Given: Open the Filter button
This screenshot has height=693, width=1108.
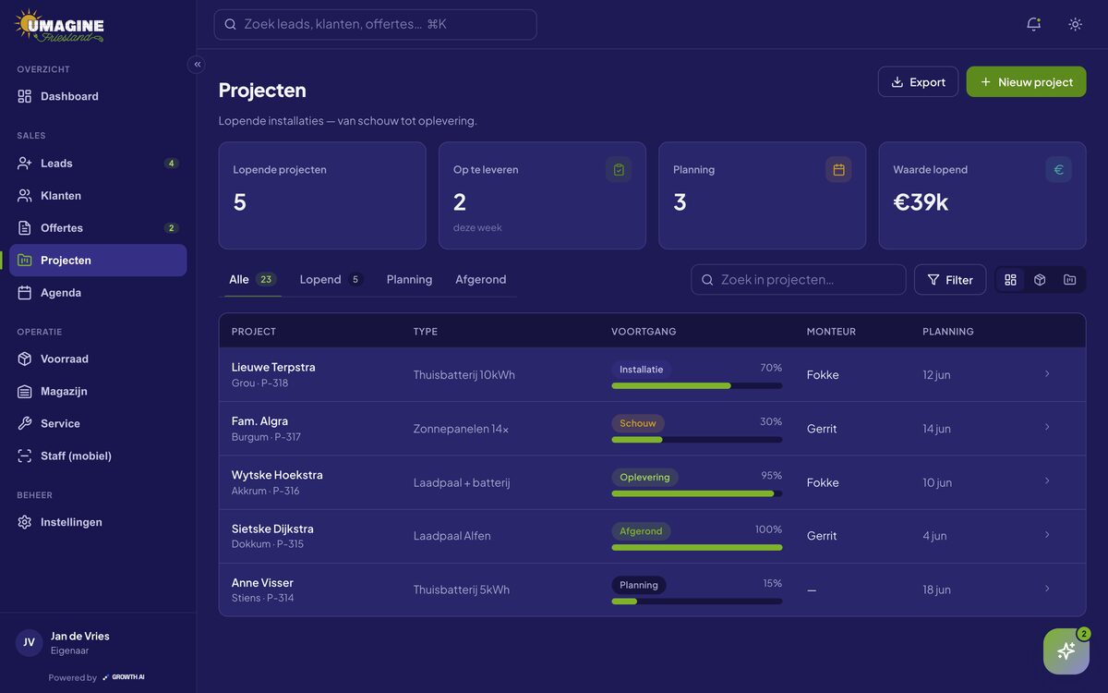Looking at the screenshot, I should [x=950, y=280].
